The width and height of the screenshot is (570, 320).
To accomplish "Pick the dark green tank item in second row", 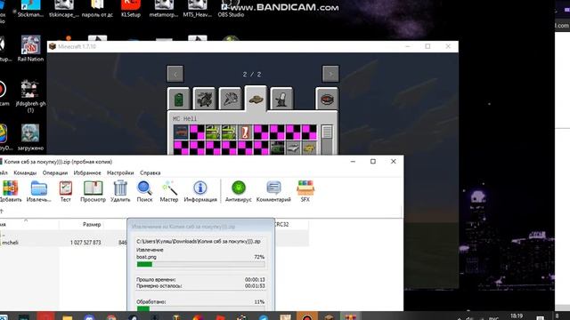I will click(277, 148).
